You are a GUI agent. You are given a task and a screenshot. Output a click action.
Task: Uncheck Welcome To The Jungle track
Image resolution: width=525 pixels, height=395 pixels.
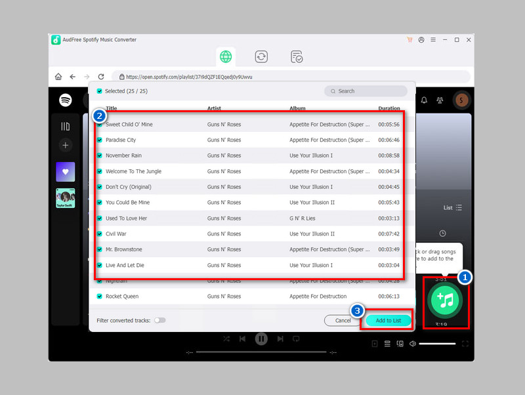(100, 171)
